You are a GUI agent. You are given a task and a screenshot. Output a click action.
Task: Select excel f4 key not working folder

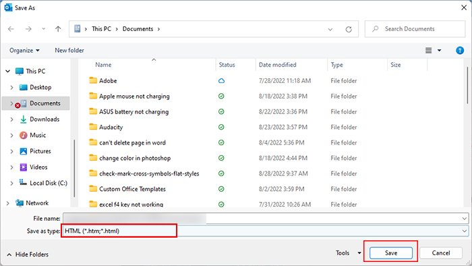pyautogui.click(x=131, y=205)
